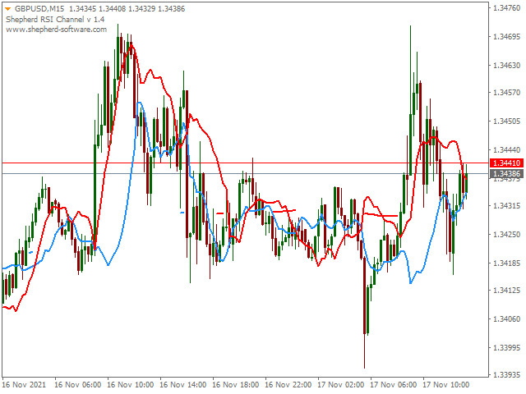Click the 16 Nov 14:00 time axis label
The width and height of the screenshot is (526, 394).
pos(182,385)
